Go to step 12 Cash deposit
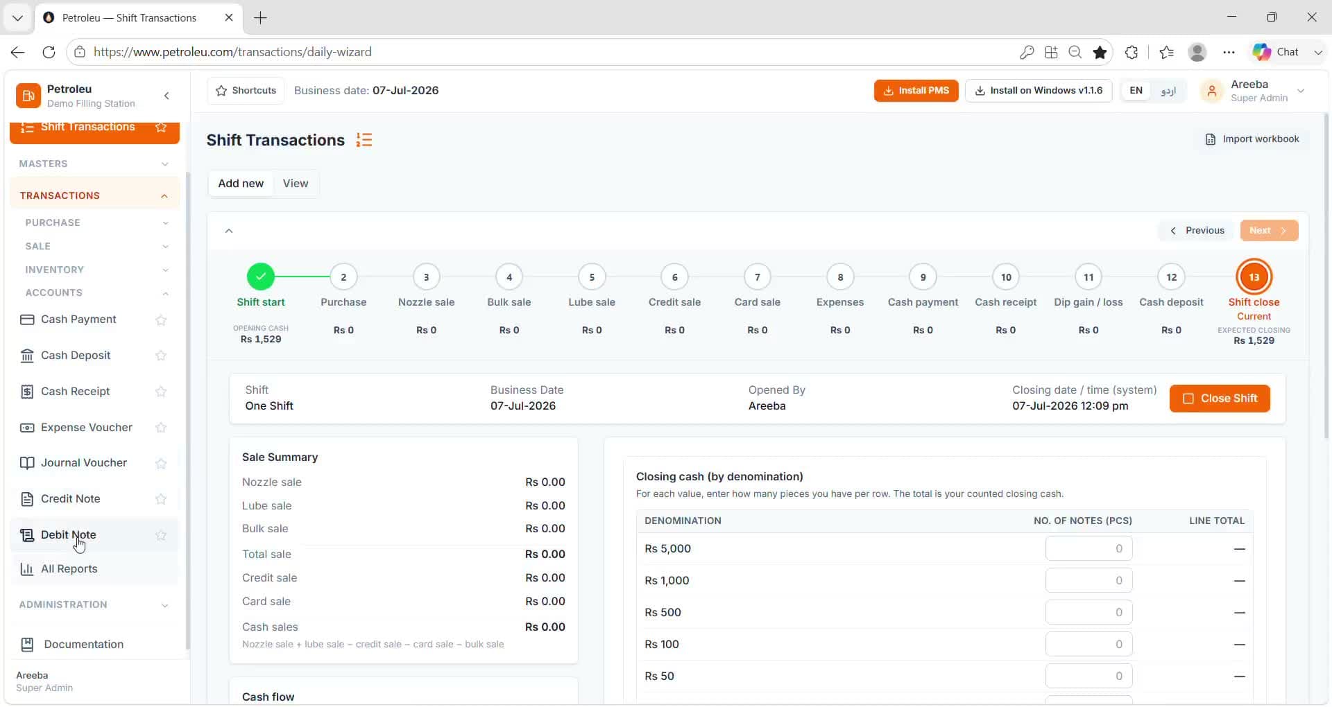The height and width of the screenshot is (707, 1332). click(1171, 277)
